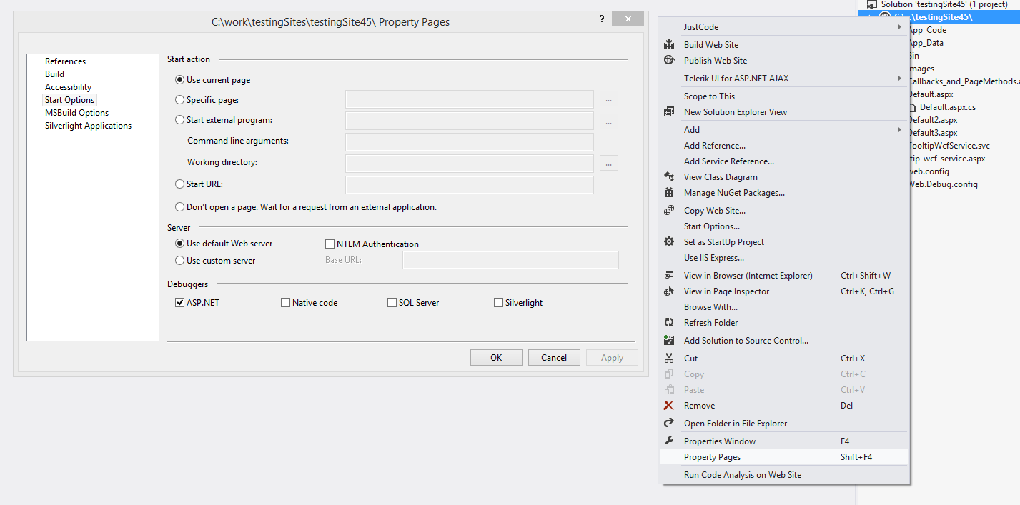
Task: Click the Manage NuGet Packages icon
Action: [x=669, y=192]
